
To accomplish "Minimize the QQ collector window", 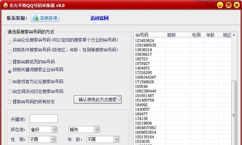I will pos(220,5).
